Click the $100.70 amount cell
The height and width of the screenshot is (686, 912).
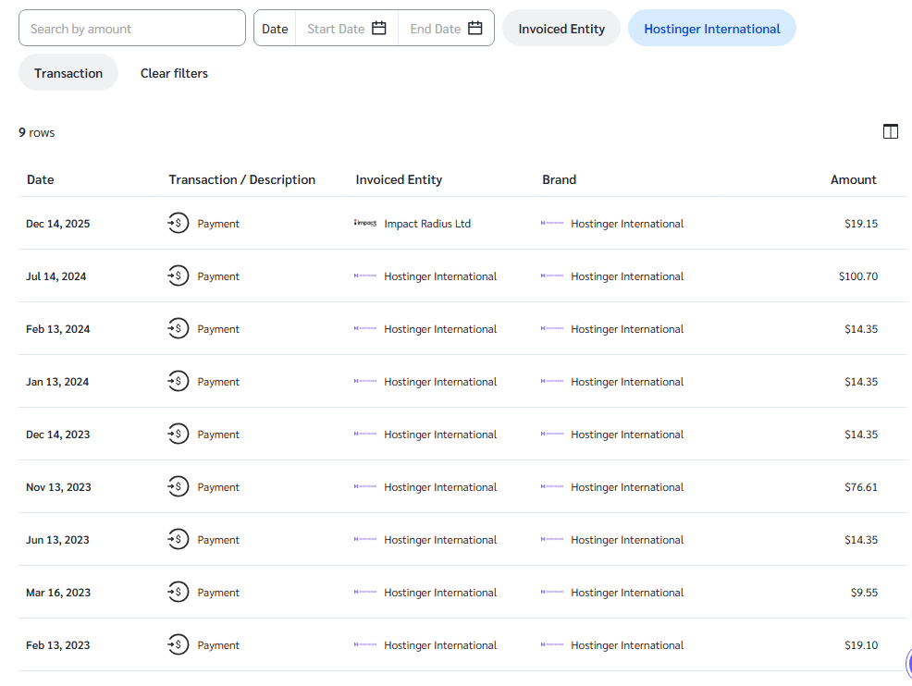(858, 276)
